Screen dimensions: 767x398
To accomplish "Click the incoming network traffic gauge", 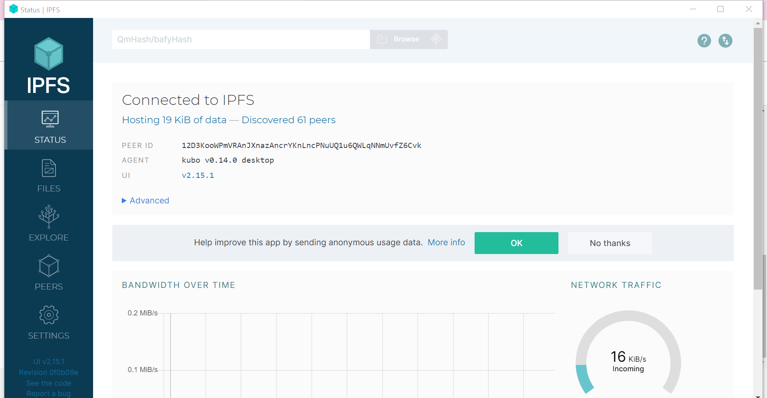I will point(628,353).
